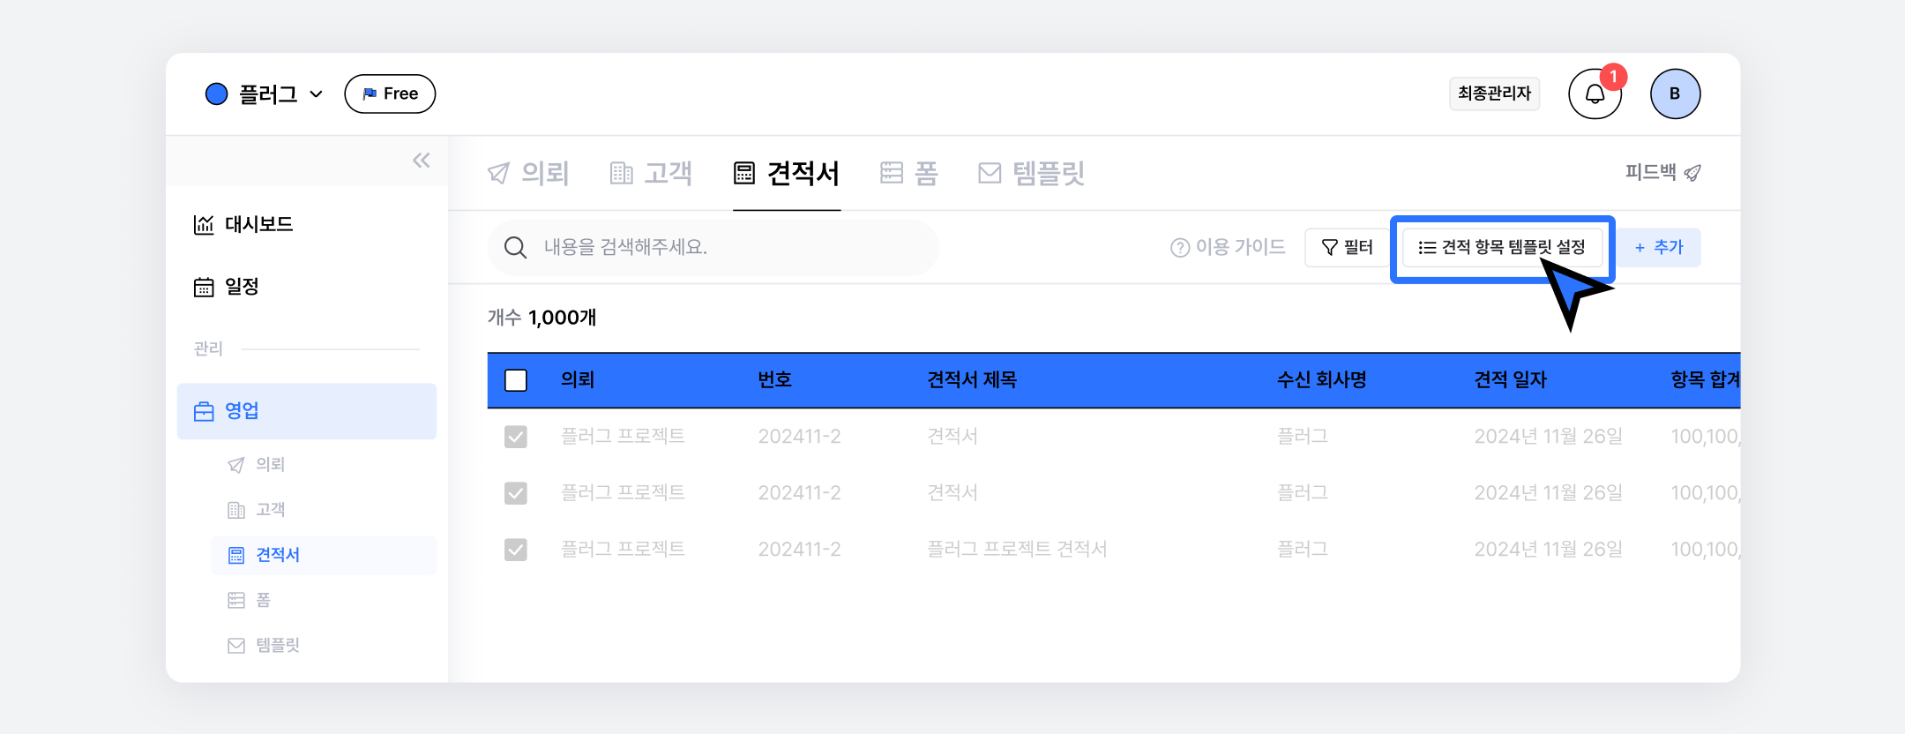Click the + 추가 button

(x=1659, y=248)
